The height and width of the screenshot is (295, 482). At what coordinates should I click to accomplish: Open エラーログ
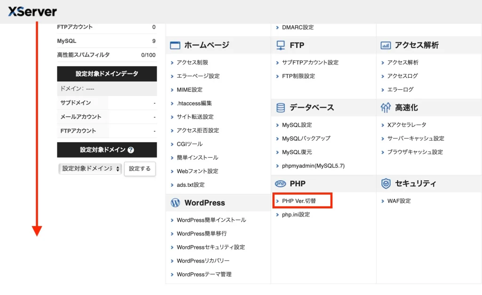pos(400,89)
